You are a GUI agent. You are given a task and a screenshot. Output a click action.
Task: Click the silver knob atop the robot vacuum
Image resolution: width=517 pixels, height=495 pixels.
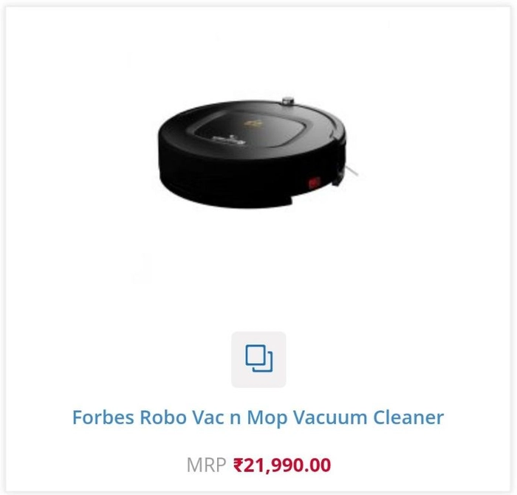(288, 101)
